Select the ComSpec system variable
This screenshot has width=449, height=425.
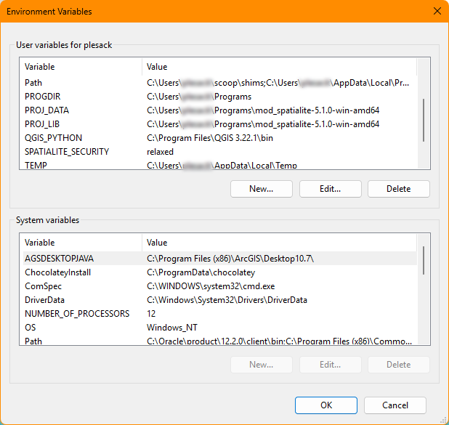[x=42, y=286]
